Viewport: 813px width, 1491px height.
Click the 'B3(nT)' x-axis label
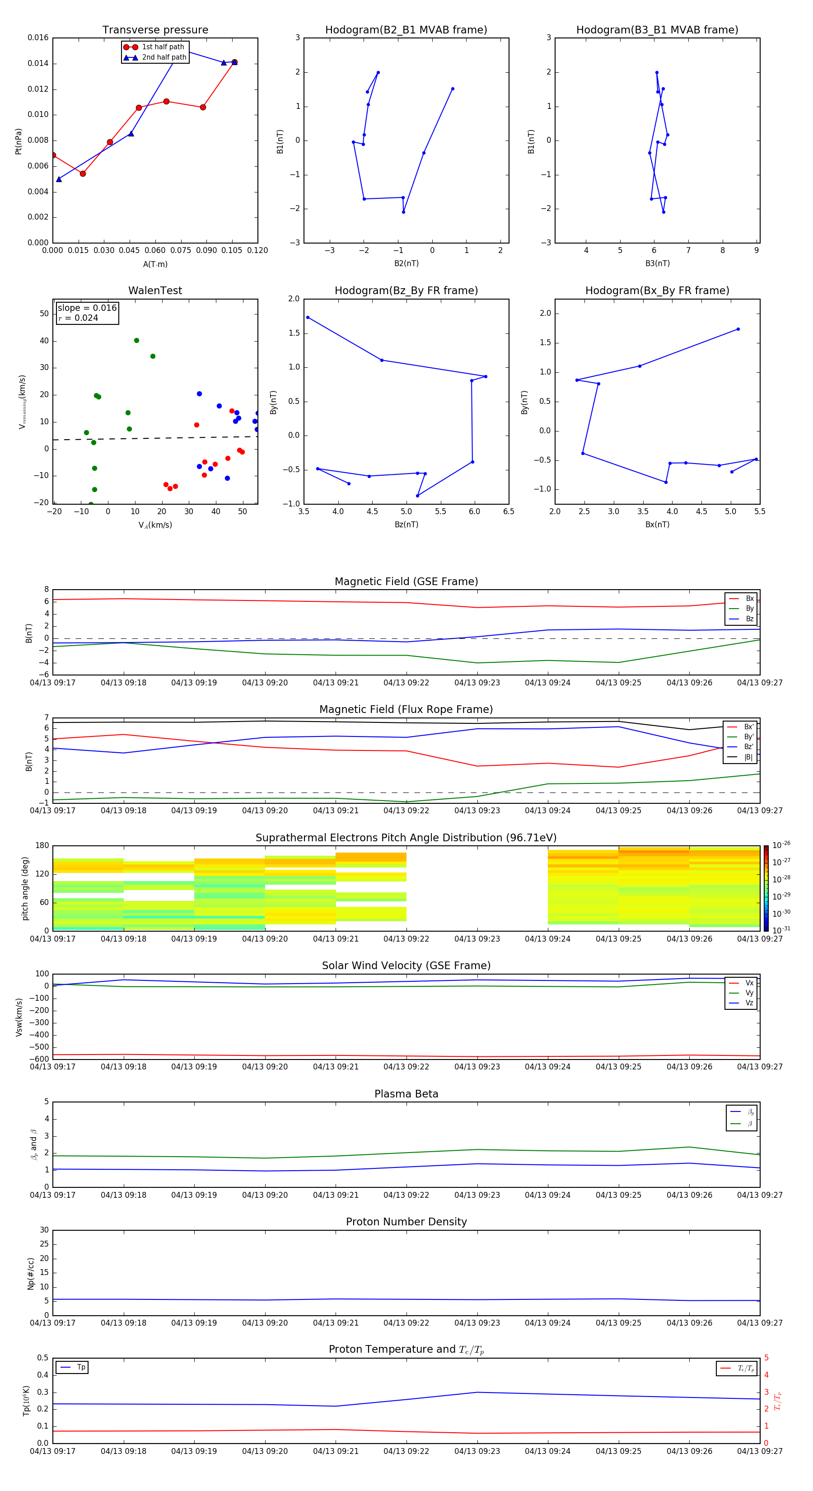click(657, 263)
